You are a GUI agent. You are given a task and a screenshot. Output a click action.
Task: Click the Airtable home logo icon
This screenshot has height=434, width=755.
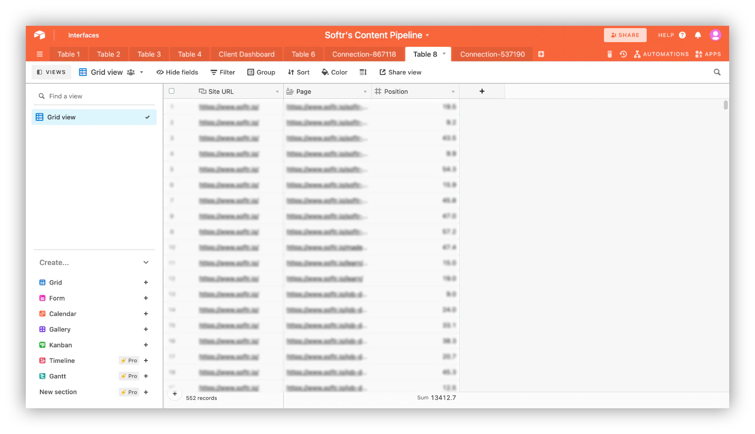[40, 35]
